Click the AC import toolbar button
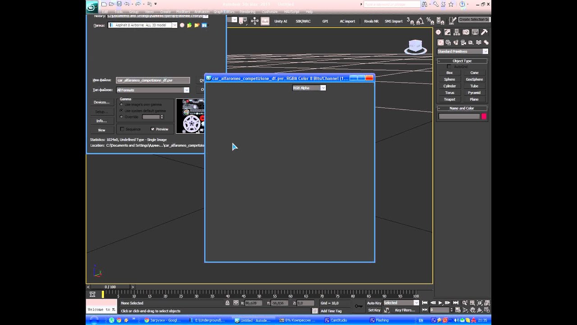 coord(347,21)
